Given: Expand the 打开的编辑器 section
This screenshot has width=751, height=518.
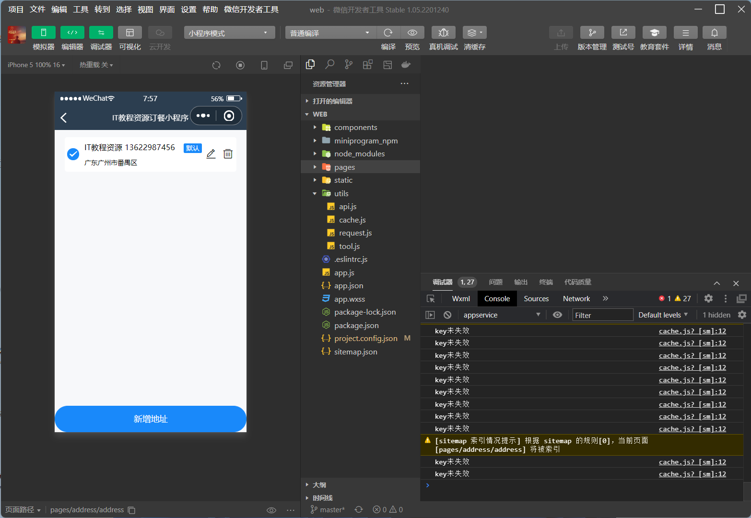Looking at the screenshot, I should pos(360,101).
